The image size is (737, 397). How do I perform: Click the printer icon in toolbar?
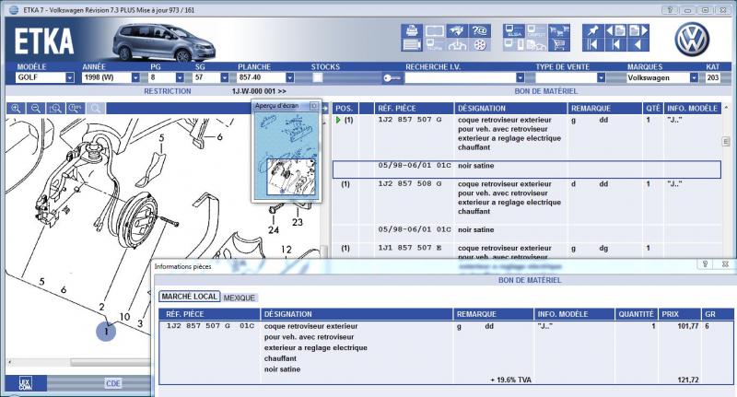point(412,31)
